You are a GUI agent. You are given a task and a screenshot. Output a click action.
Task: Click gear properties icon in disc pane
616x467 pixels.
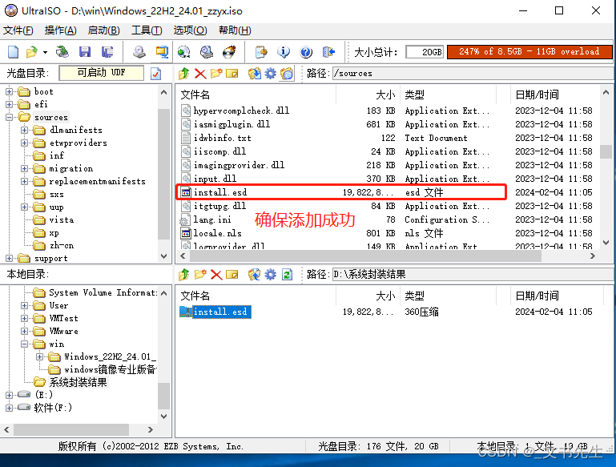[270, 74]
